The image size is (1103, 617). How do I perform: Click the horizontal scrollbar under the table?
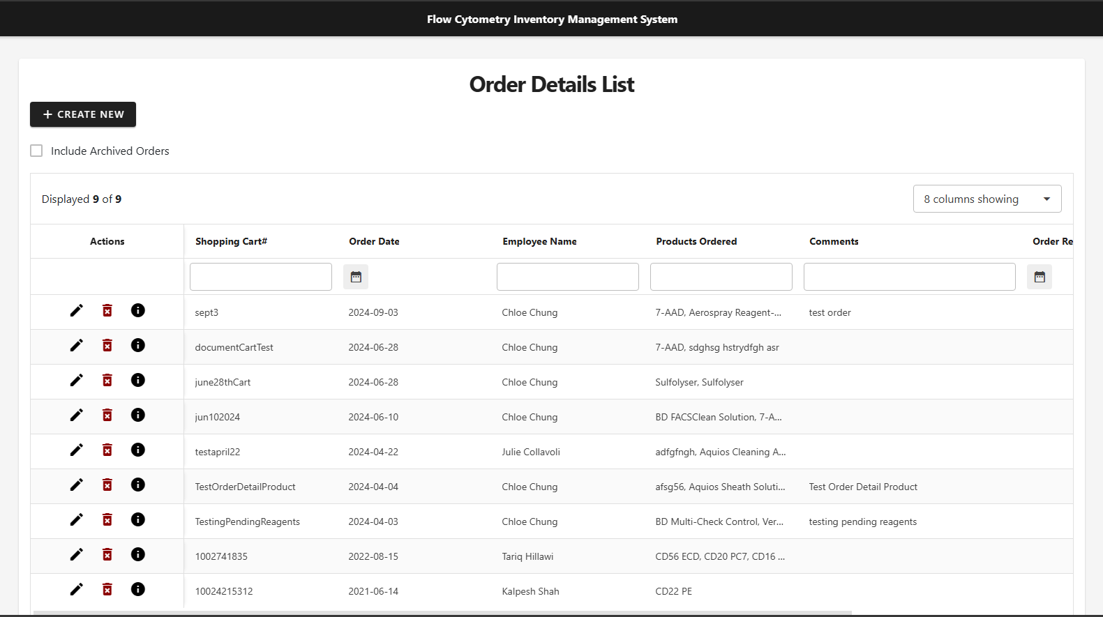[442, 613]
